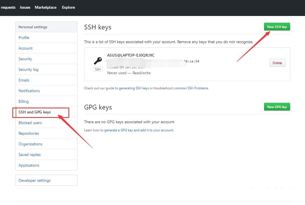
Task: Go to Account settings
Action: 26,48
